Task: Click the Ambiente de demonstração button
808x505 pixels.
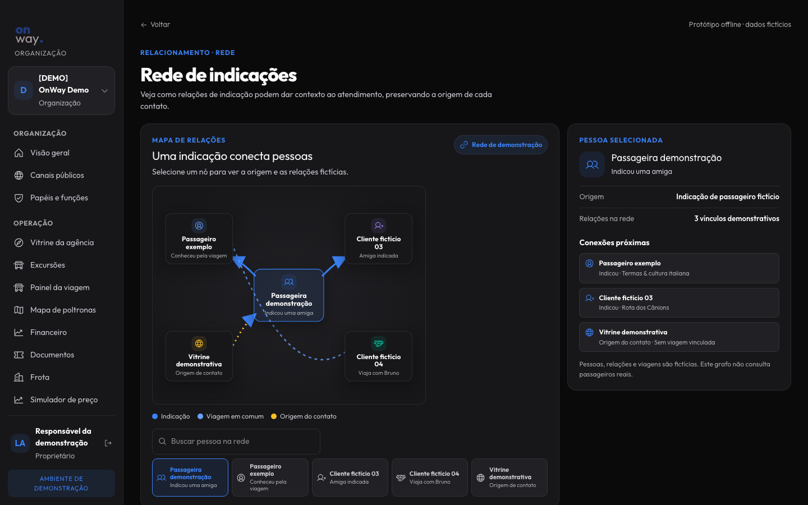Action: click(x=61, y=483)
